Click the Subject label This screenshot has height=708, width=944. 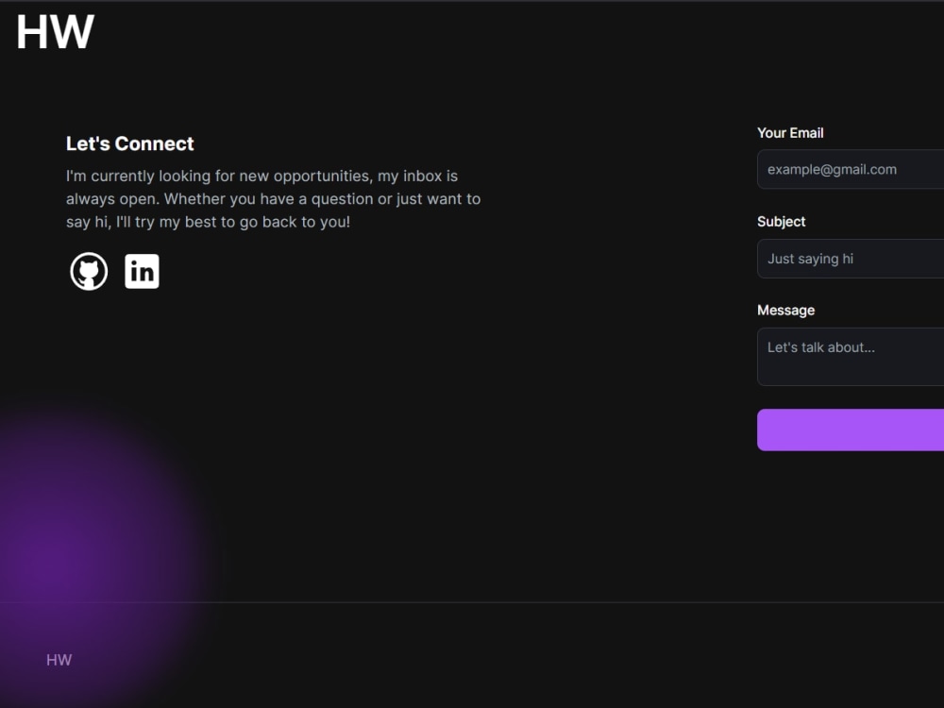tap(781, 222)
